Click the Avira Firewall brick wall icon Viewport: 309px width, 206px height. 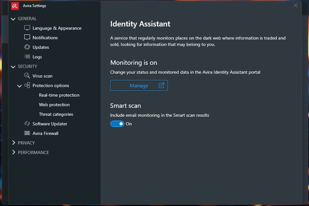(27, 133)
